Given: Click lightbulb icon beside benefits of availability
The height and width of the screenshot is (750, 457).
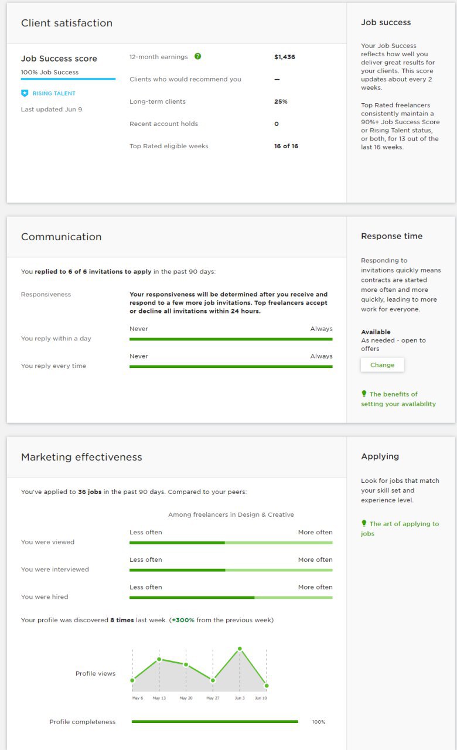Looking at the screenshot, I should pos(364,394).
